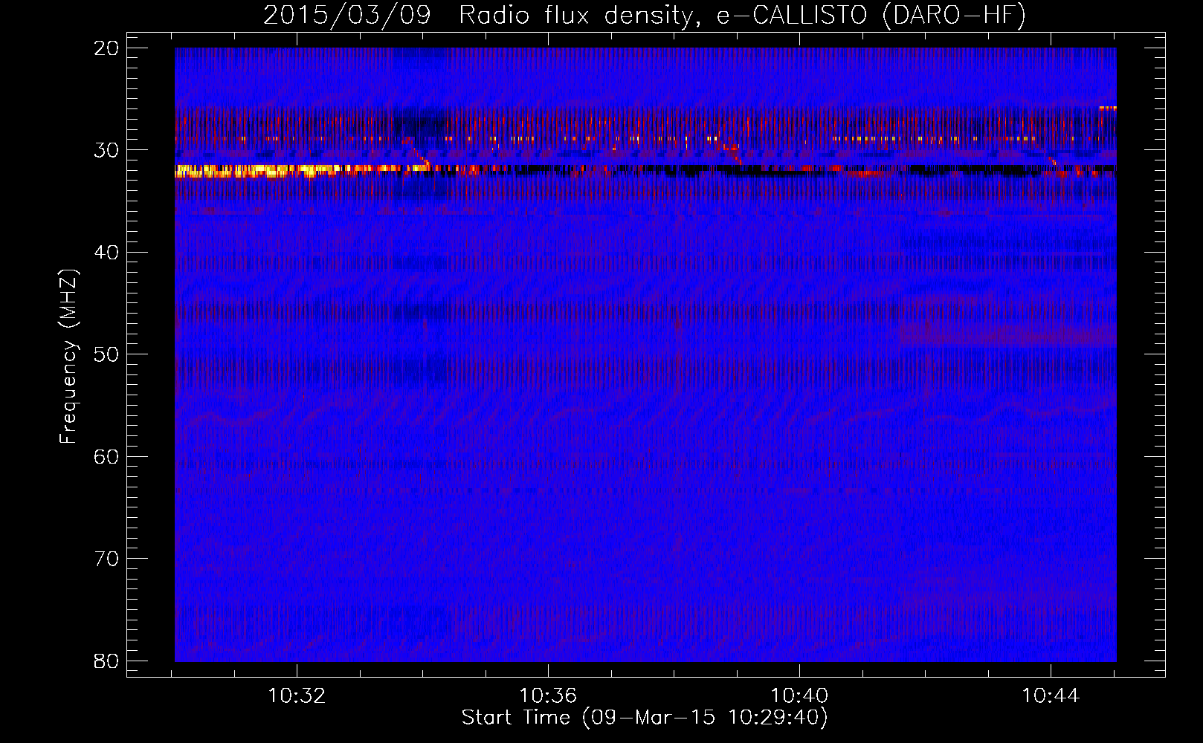Click the 10:32 time tick label
The width and height of the screenshot is (1203, 743).
click(297, 696)
